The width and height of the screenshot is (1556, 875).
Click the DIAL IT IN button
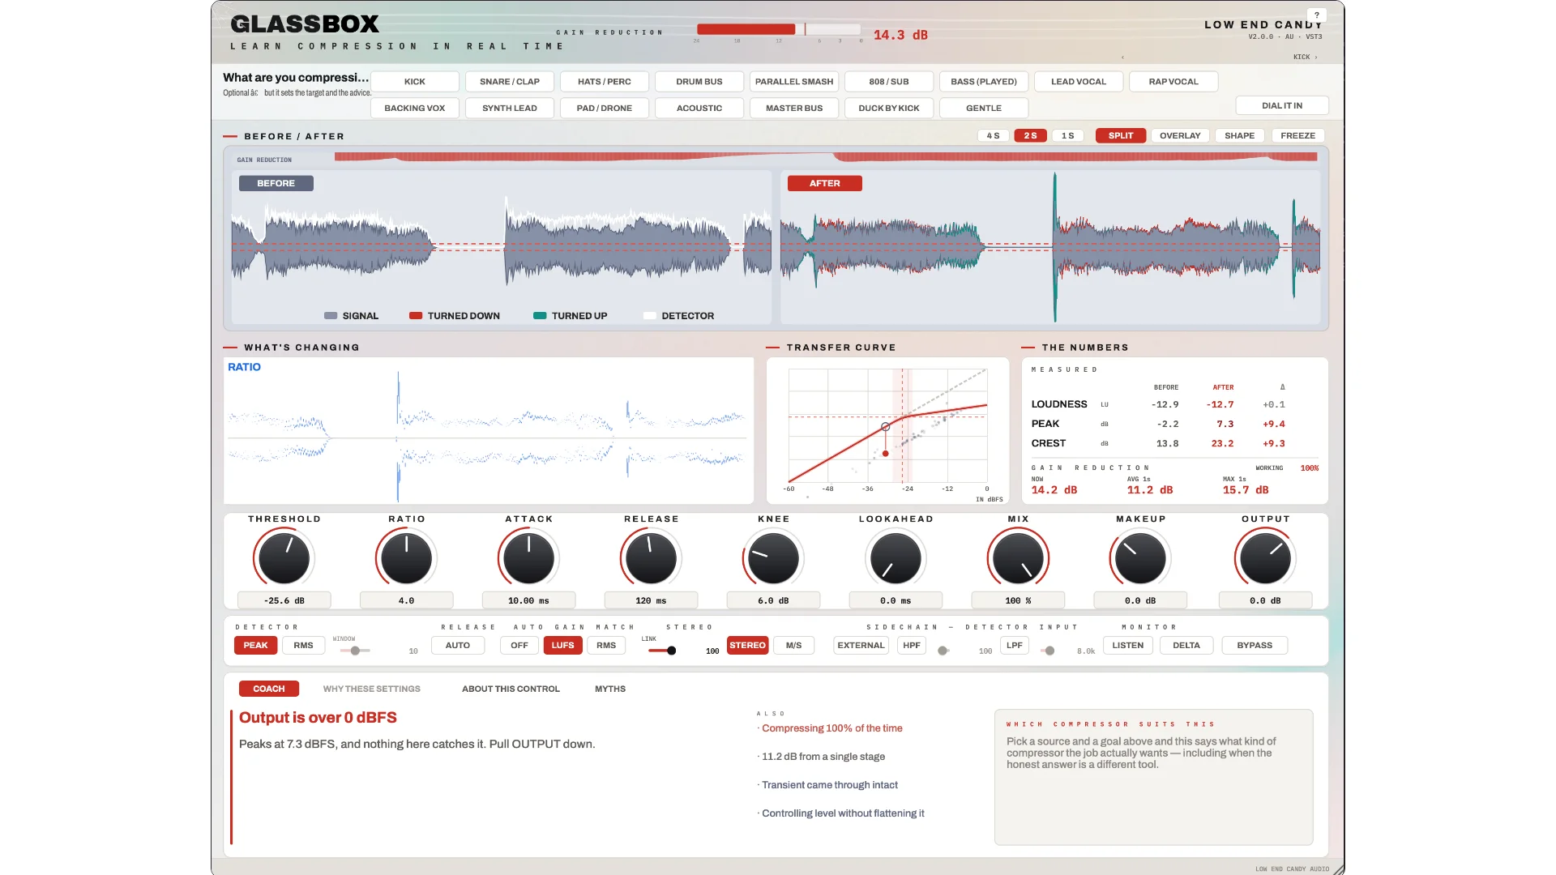(x=1282, y=106)
